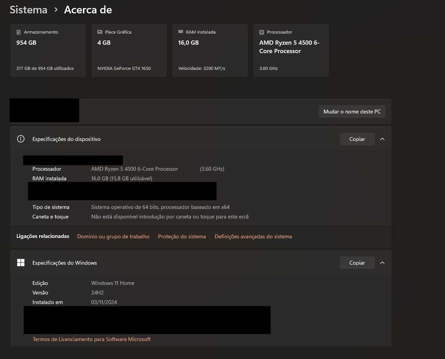Click the '16,0 GB (15,8 GB utilizável)' value
This screenshot has width=445, height=359.
point(122,178)
